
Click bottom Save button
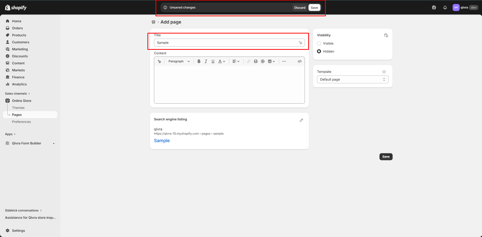click(386, 157)
